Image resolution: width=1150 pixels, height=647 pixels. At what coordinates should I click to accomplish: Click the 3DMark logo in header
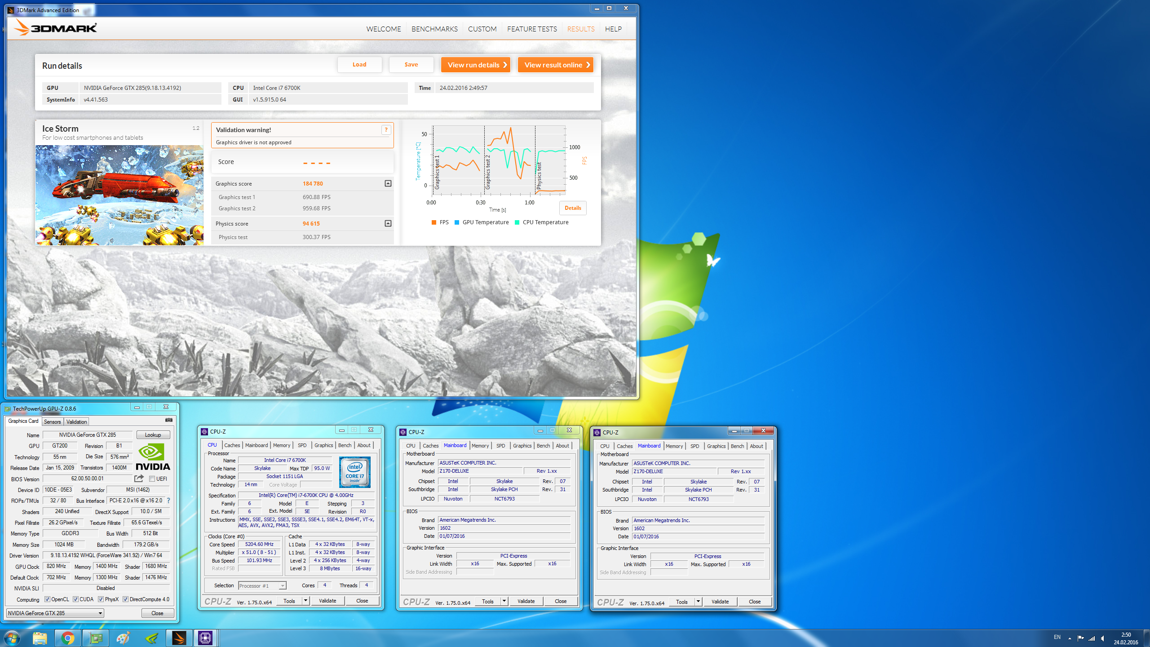(x=55, y=28)
